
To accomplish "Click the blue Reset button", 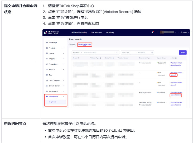I will pyautogui.click(x=183, y=53).
